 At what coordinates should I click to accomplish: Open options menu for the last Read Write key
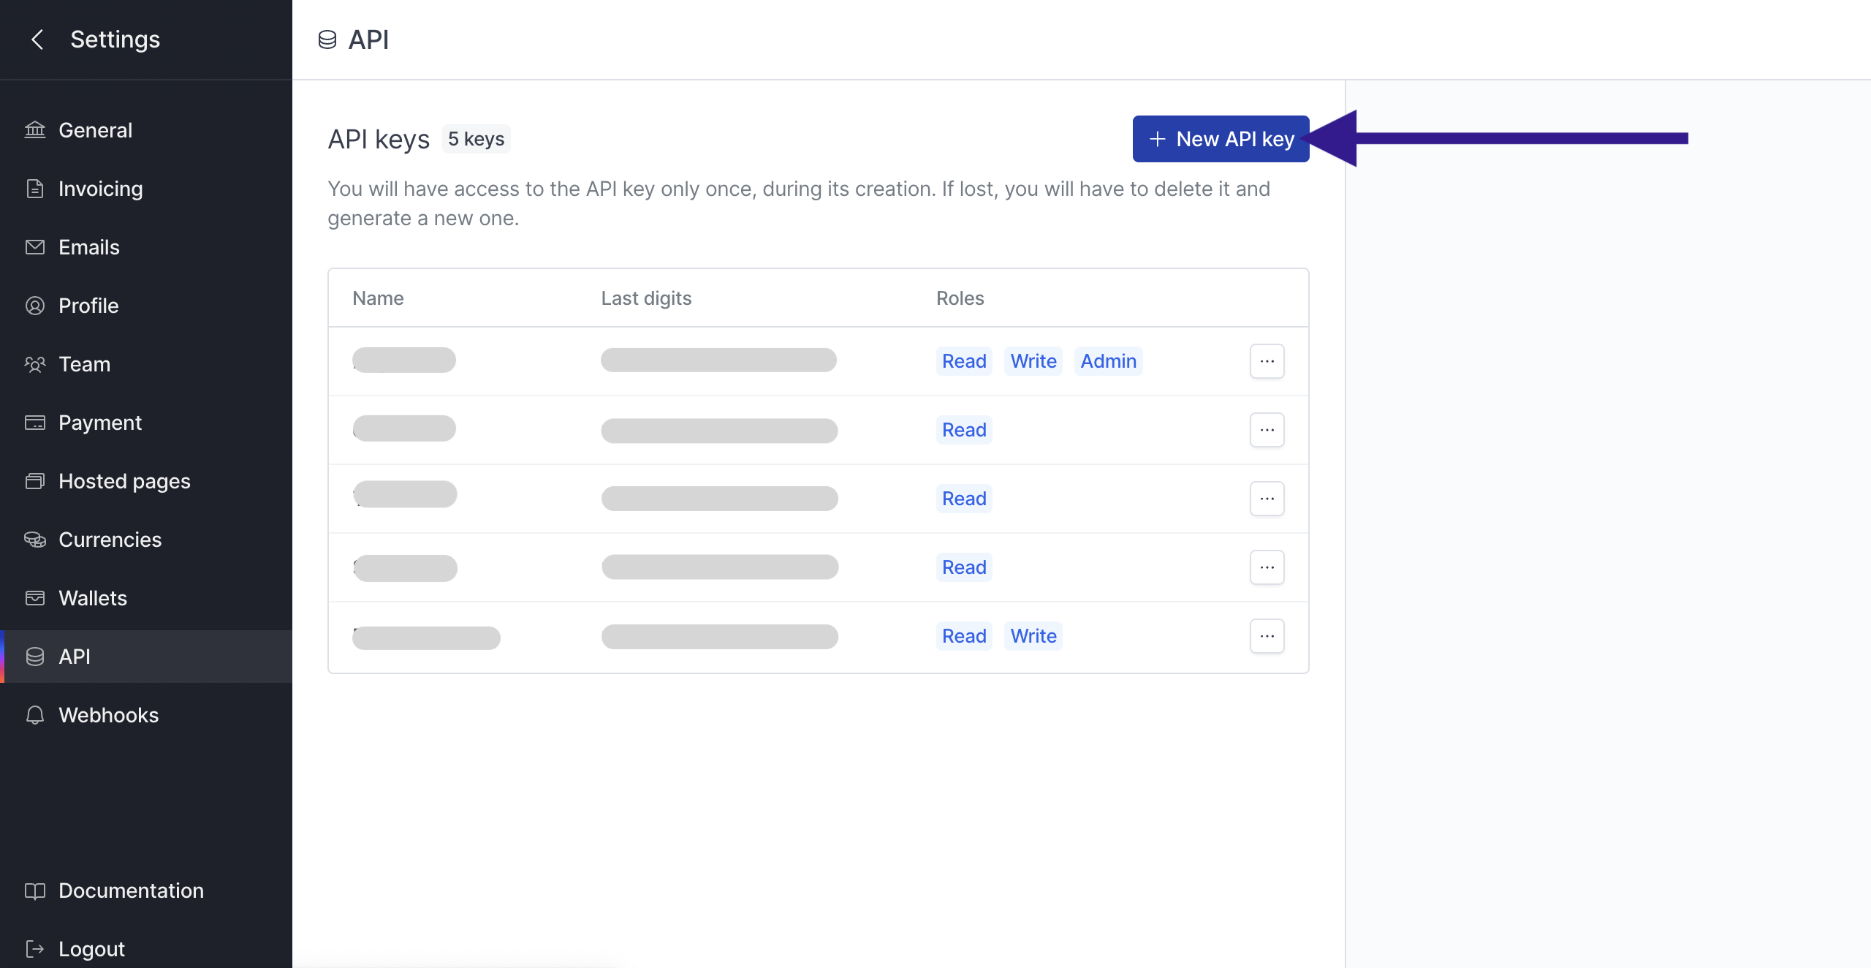[1267, 636]
